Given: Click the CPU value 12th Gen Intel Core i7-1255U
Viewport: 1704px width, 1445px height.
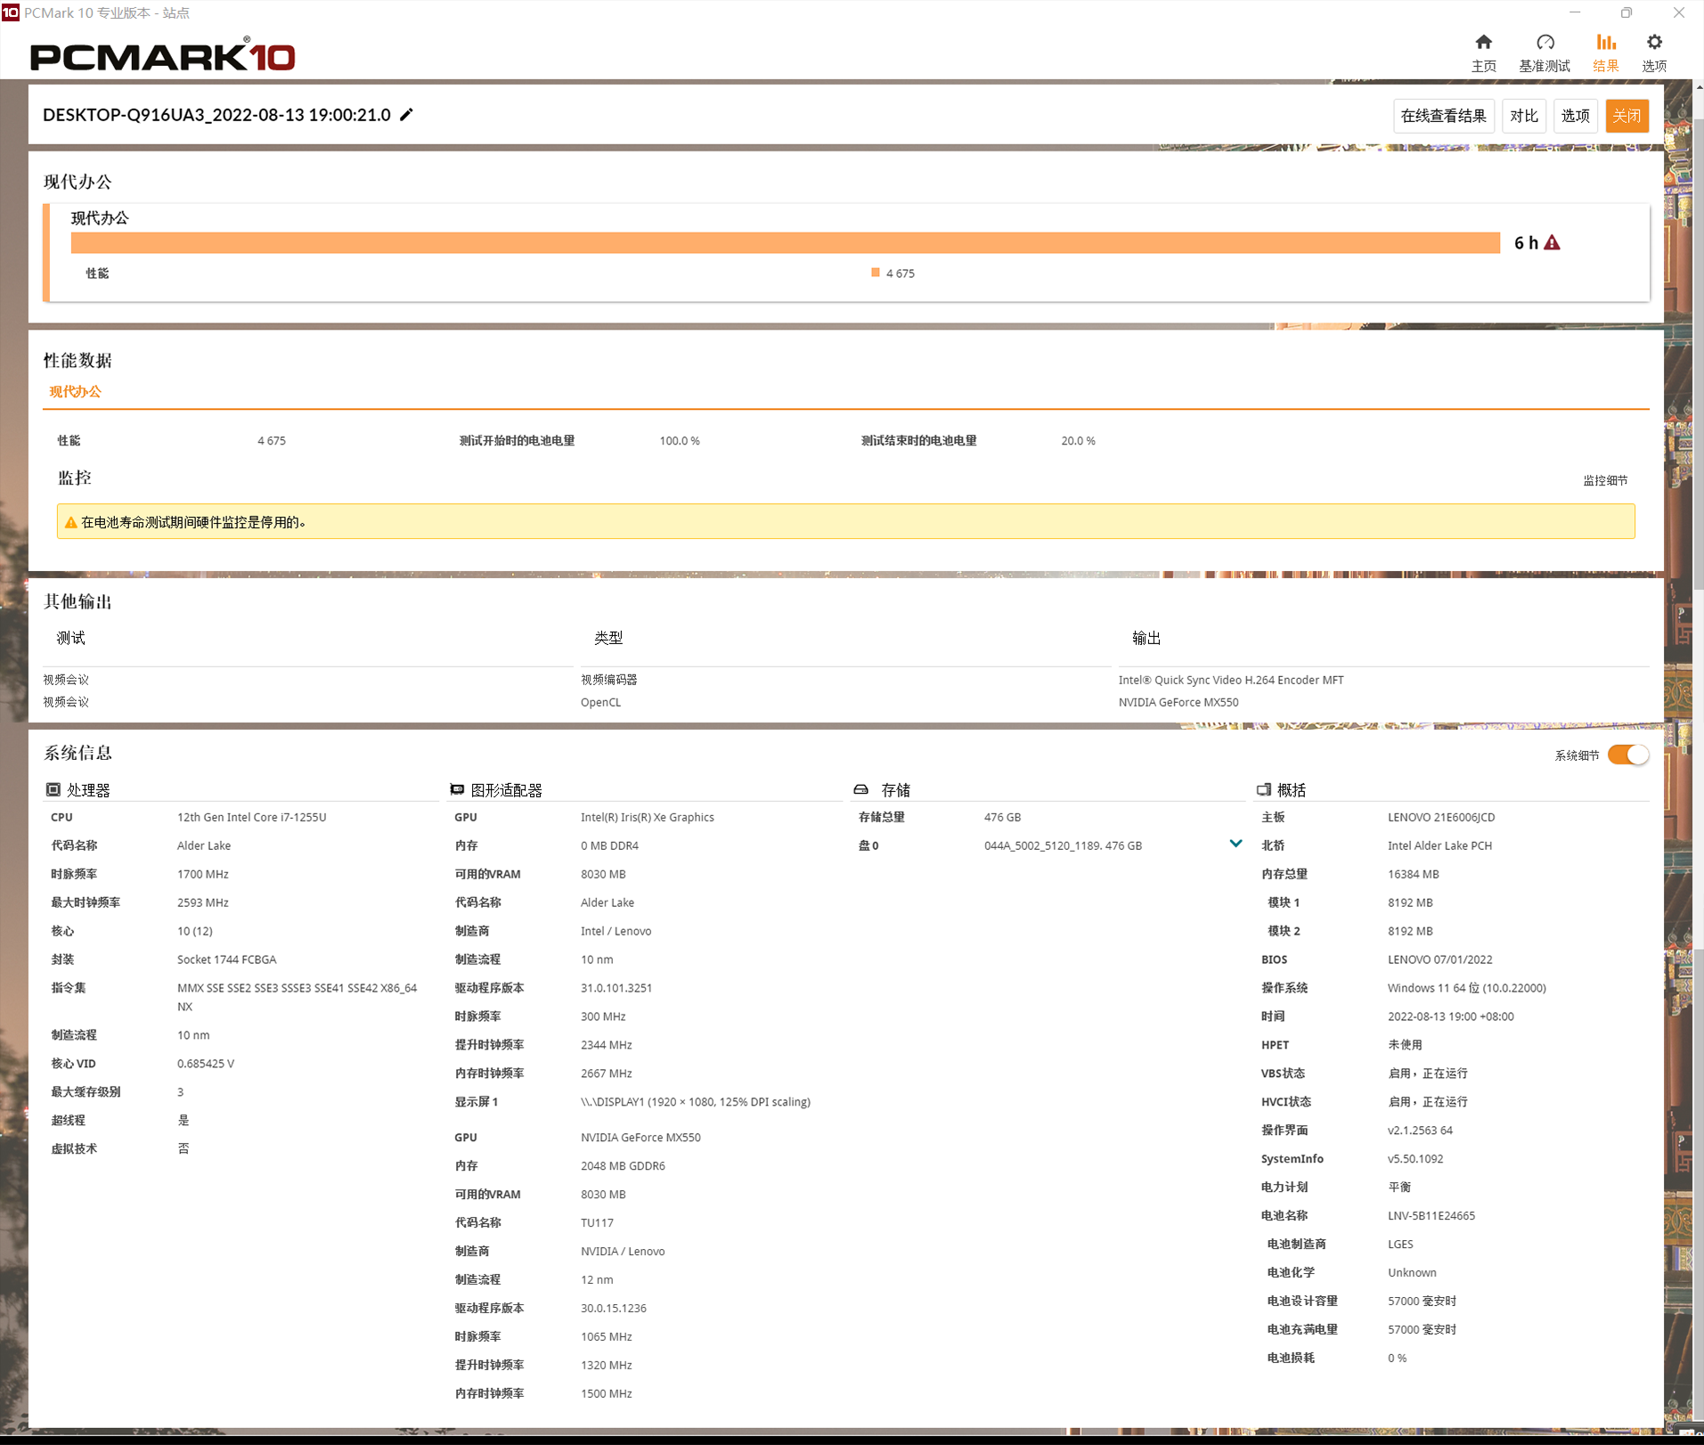Looking at the screenshot, I should pyautogui.click(x=251, y=817).
